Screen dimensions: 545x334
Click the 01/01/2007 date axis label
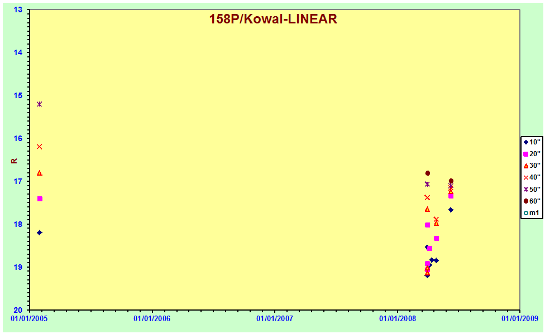coord(275,318)
